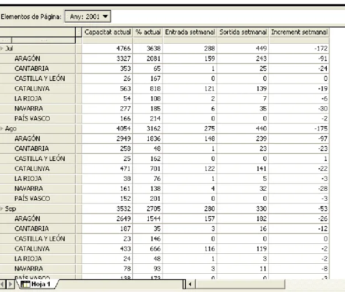Select CATALUNYA row under Sep

(38, 249)
